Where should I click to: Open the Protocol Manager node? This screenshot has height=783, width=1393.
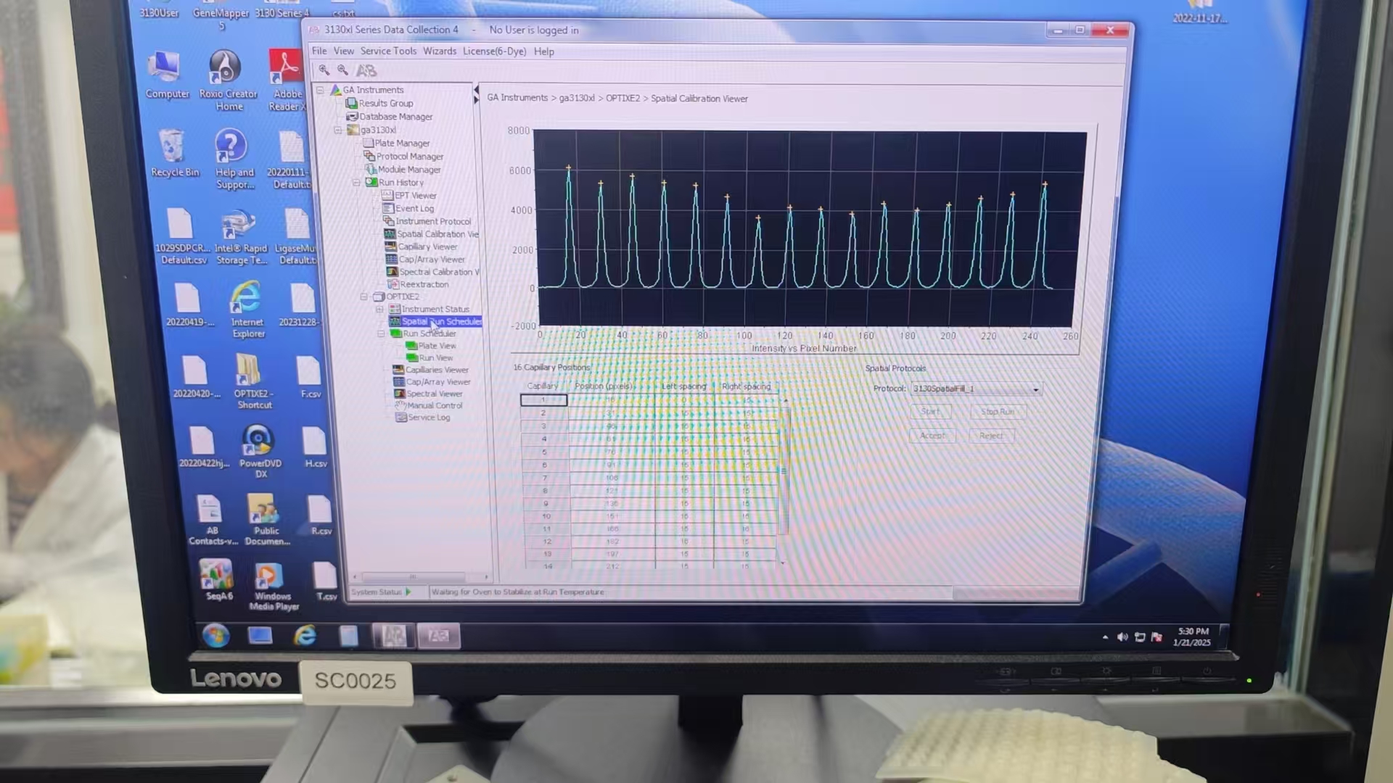point(409,156)
